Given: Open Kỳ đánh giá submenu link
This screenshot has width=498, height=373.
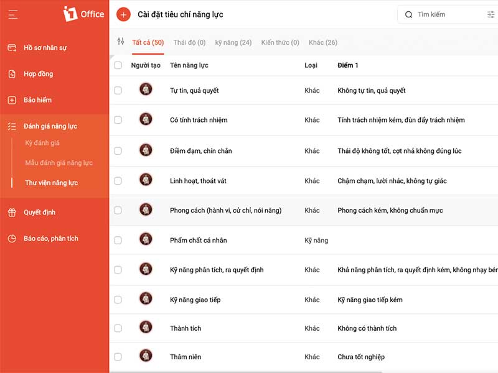Looking at the screenshot, I should pyautogui.click(x=42, y=143).
